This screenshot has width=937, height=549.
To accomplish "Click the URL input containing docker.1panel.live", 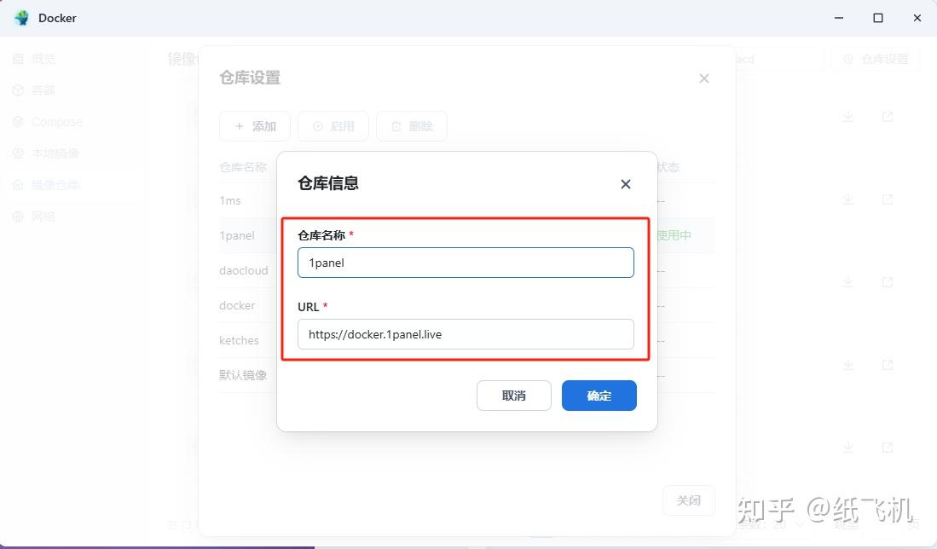I will (466, 334).
